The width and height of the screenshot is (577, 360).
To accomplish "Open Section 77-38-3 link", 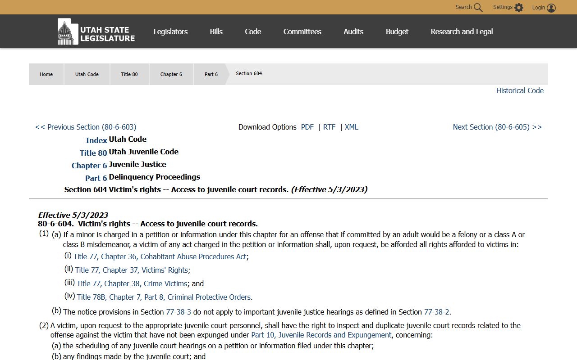I will (x=179, y=312).
